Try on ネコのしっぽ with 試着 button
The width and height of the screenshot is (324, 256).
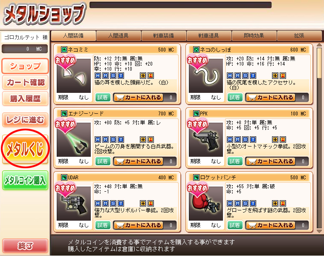(x=235, y=98)
